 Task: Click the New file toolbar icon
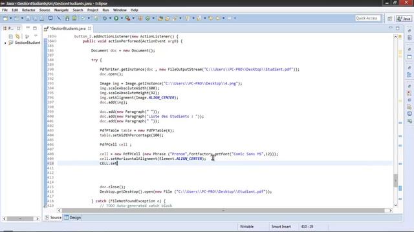point(5,18)
